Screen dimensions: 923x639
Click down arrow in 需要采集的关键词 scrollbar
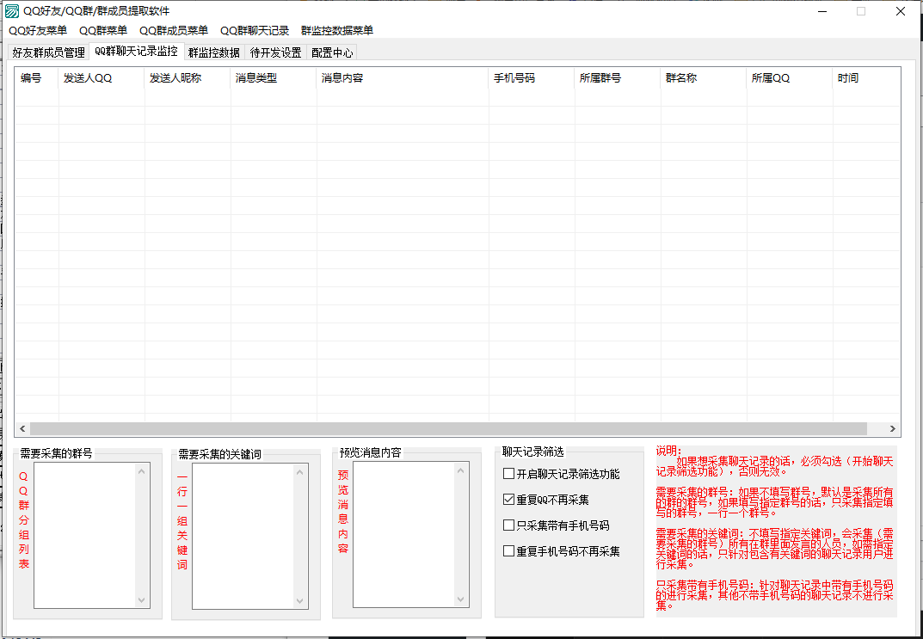tap(300, 601)
